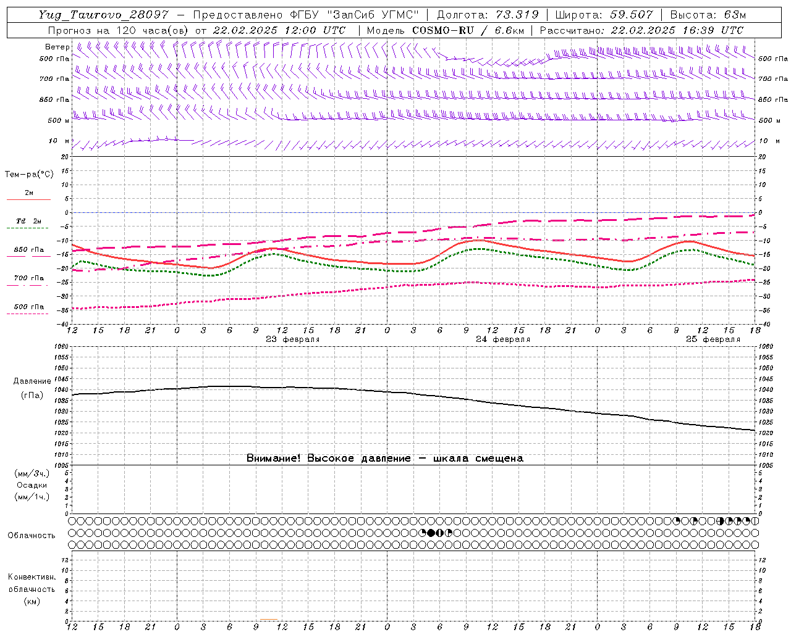This screenshot has width=791, height=632.
Task: Click the Облачность row label
Action: coord(32,536)
